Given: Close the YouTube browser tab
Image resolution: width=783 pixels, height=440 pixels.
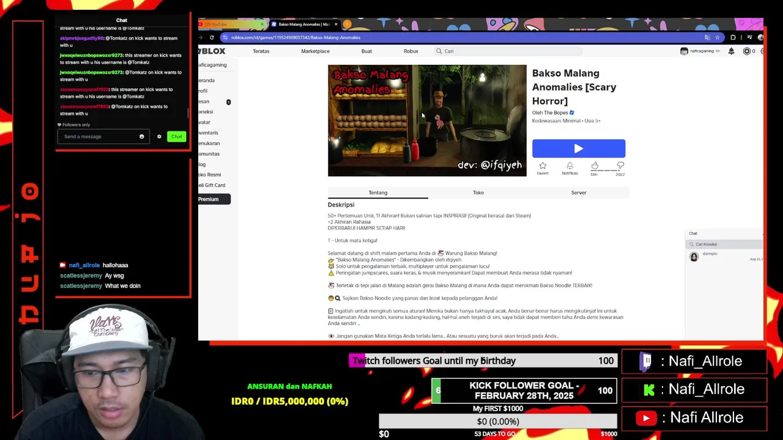Looking at the screenshot, I should [x=262, y=24].
